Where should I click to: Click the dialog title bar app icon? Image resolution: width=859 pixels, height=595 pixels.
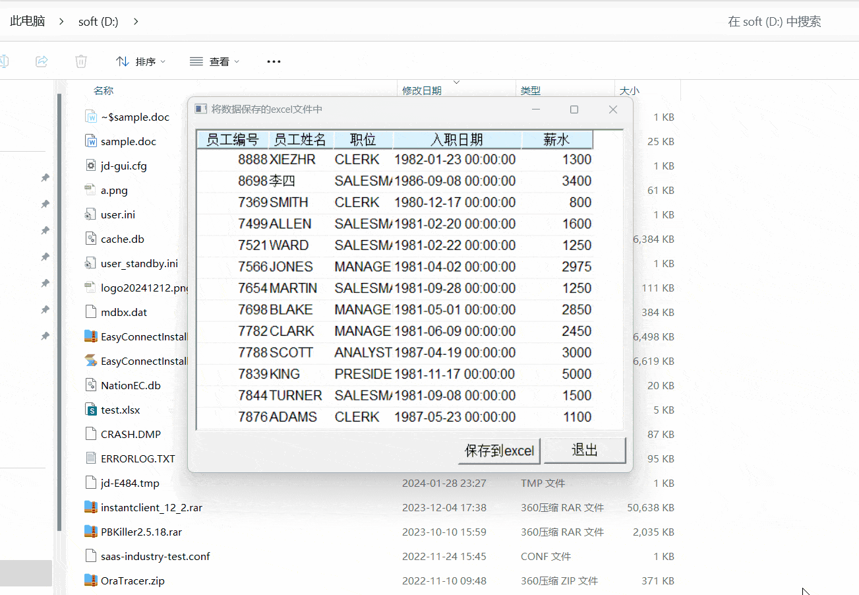point(201,109)
